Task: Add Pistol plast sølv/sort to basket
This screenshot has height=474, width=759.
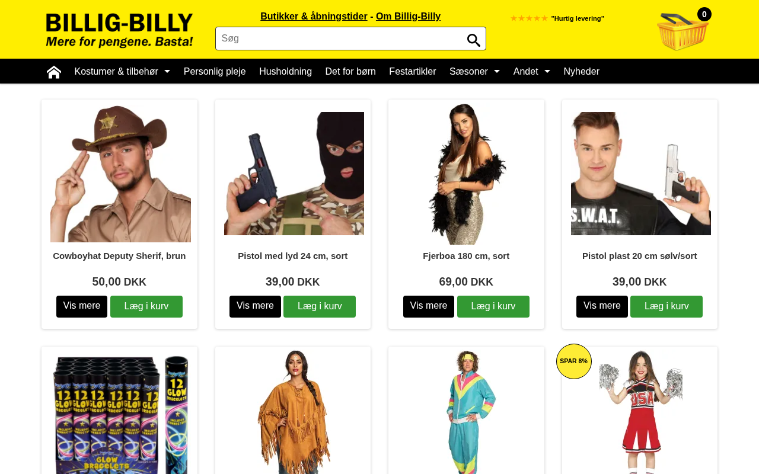Action: tap(666, 306)
